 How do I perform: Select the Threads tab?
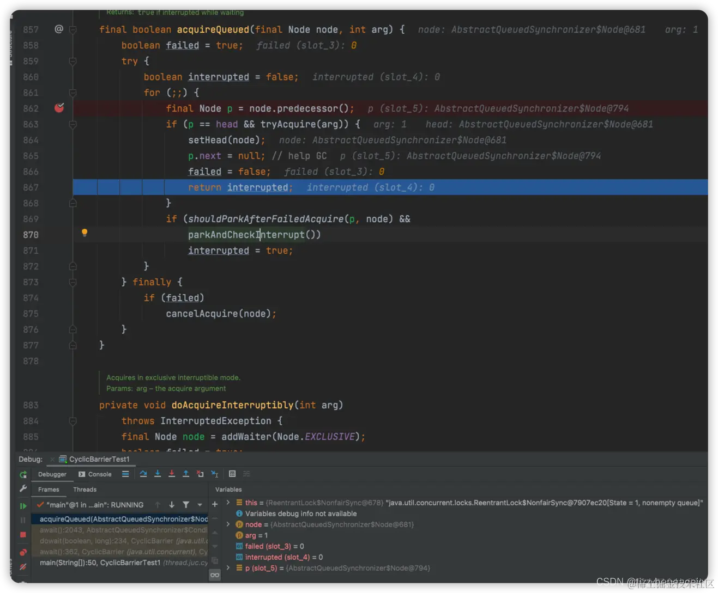pos(85,490)
